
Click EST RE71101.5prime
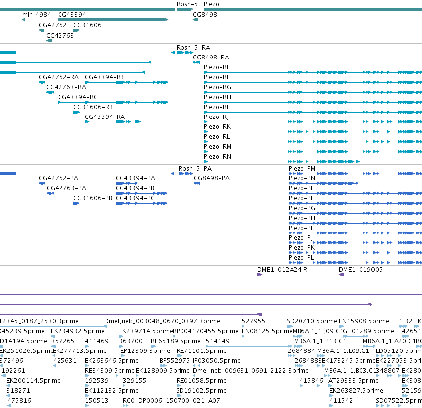click(x=201, y=351)
